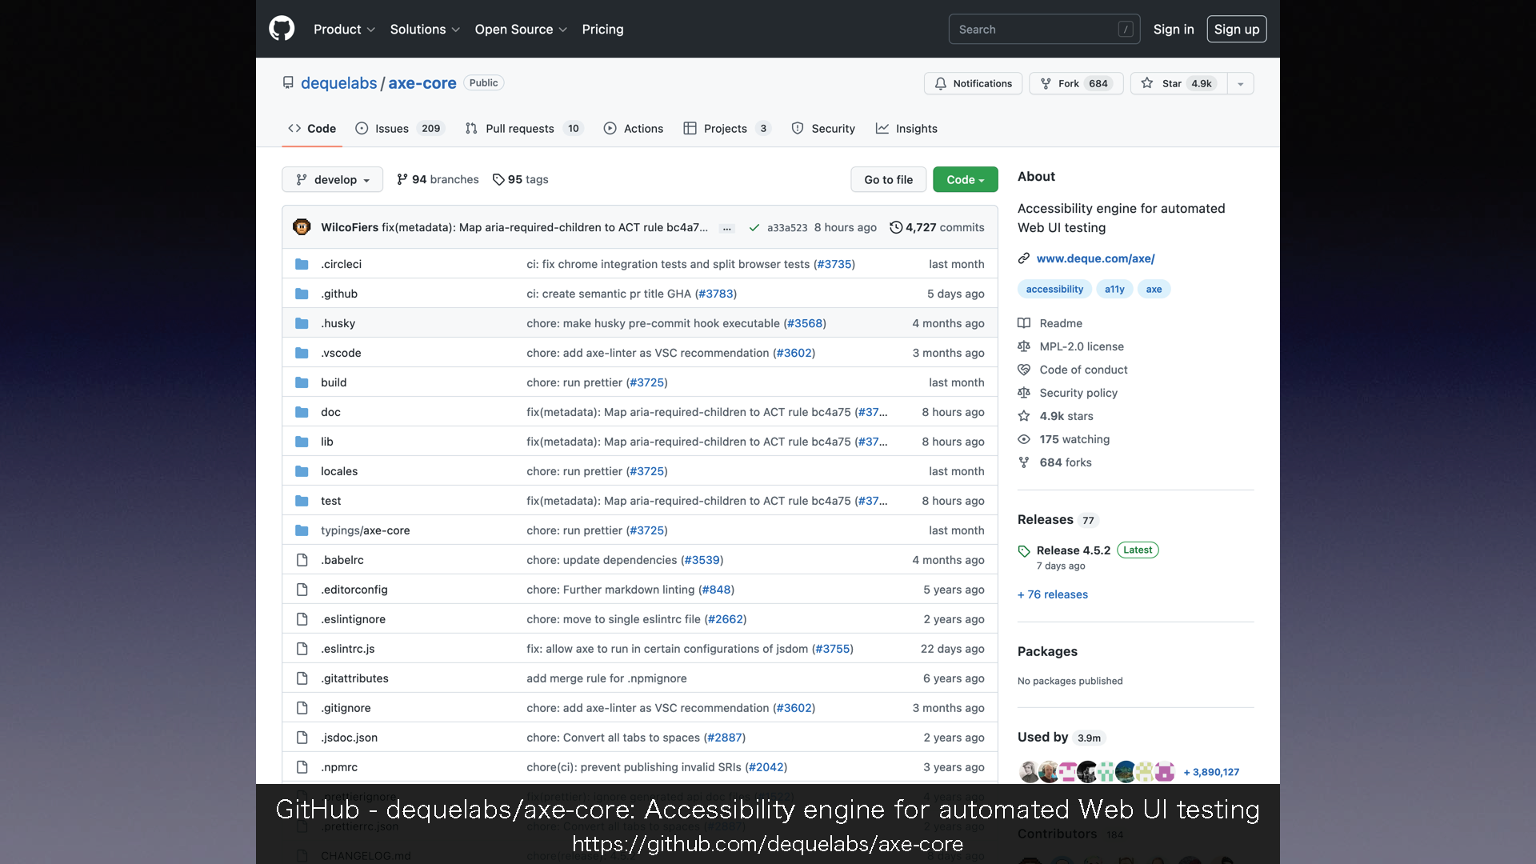This screenshot has width=1536, height=864.
Task: Click the tag icon next to 95 tags
Action: [x=498, y=179]
